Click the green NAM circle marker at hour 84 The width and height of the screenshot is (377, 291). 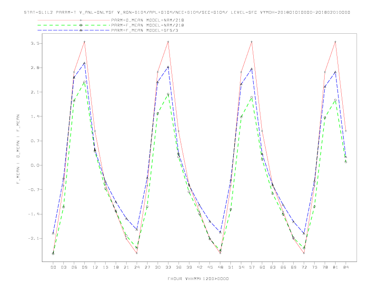(346, 162)
